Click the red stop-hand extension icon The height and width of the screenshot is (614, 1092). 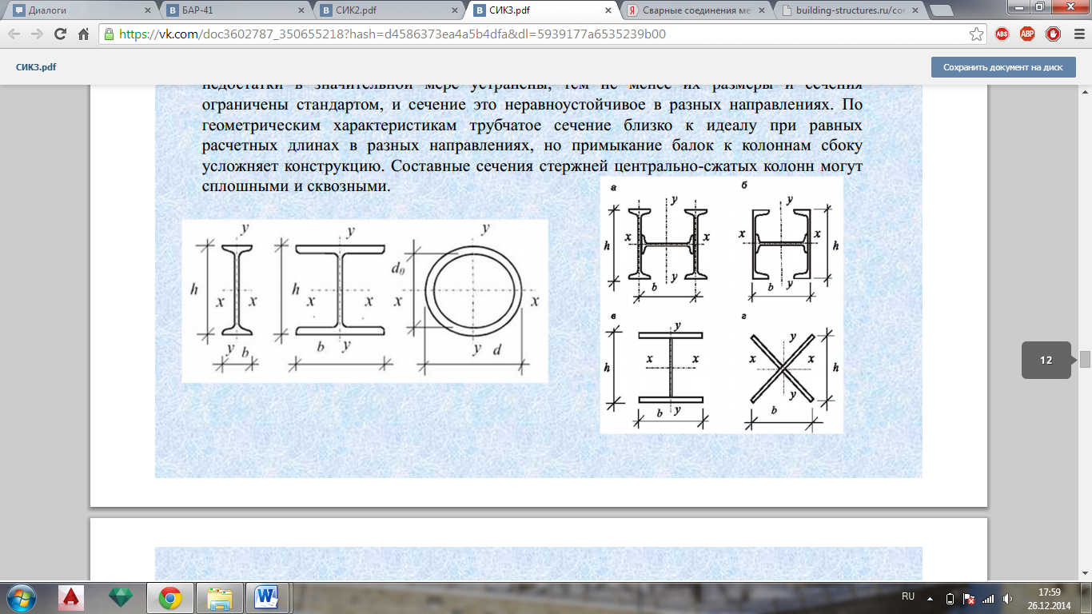pos(1053,34)
